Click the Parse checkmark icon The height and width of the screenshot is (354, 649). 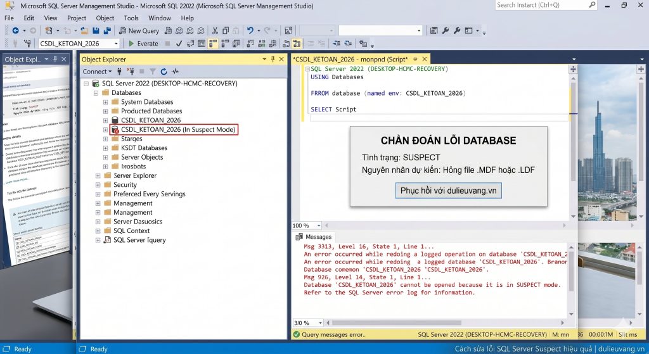coord(179,44)
